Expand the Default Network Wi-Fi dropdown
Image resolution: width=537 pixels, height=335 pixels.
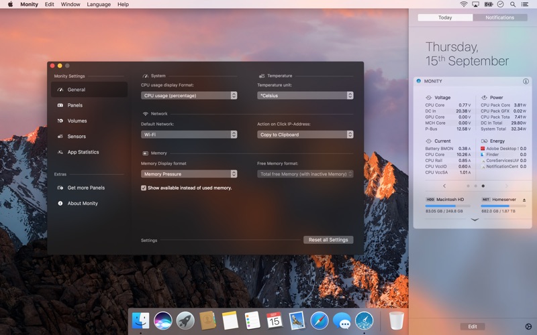tap(189, 135)
